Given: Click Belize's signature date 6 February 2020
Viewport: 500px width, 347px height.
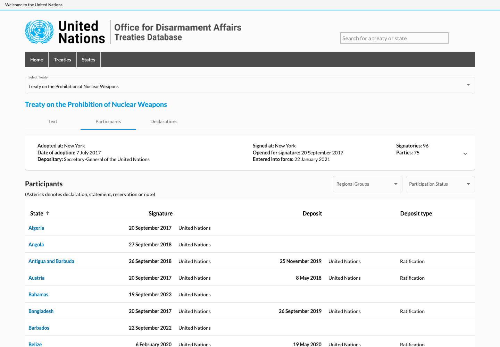Looking at the screenshot, I should tap(153, 344).
